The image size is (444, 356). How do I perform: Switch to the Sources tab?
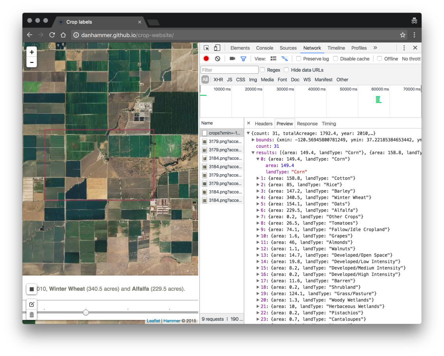coord(288,48)
